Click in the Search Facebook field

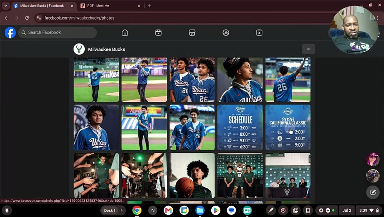pos(57,33)
